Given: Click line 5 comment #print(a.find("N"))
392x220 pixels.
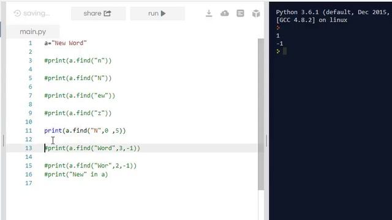Looking at the screenshot, I should click(78, 78).
